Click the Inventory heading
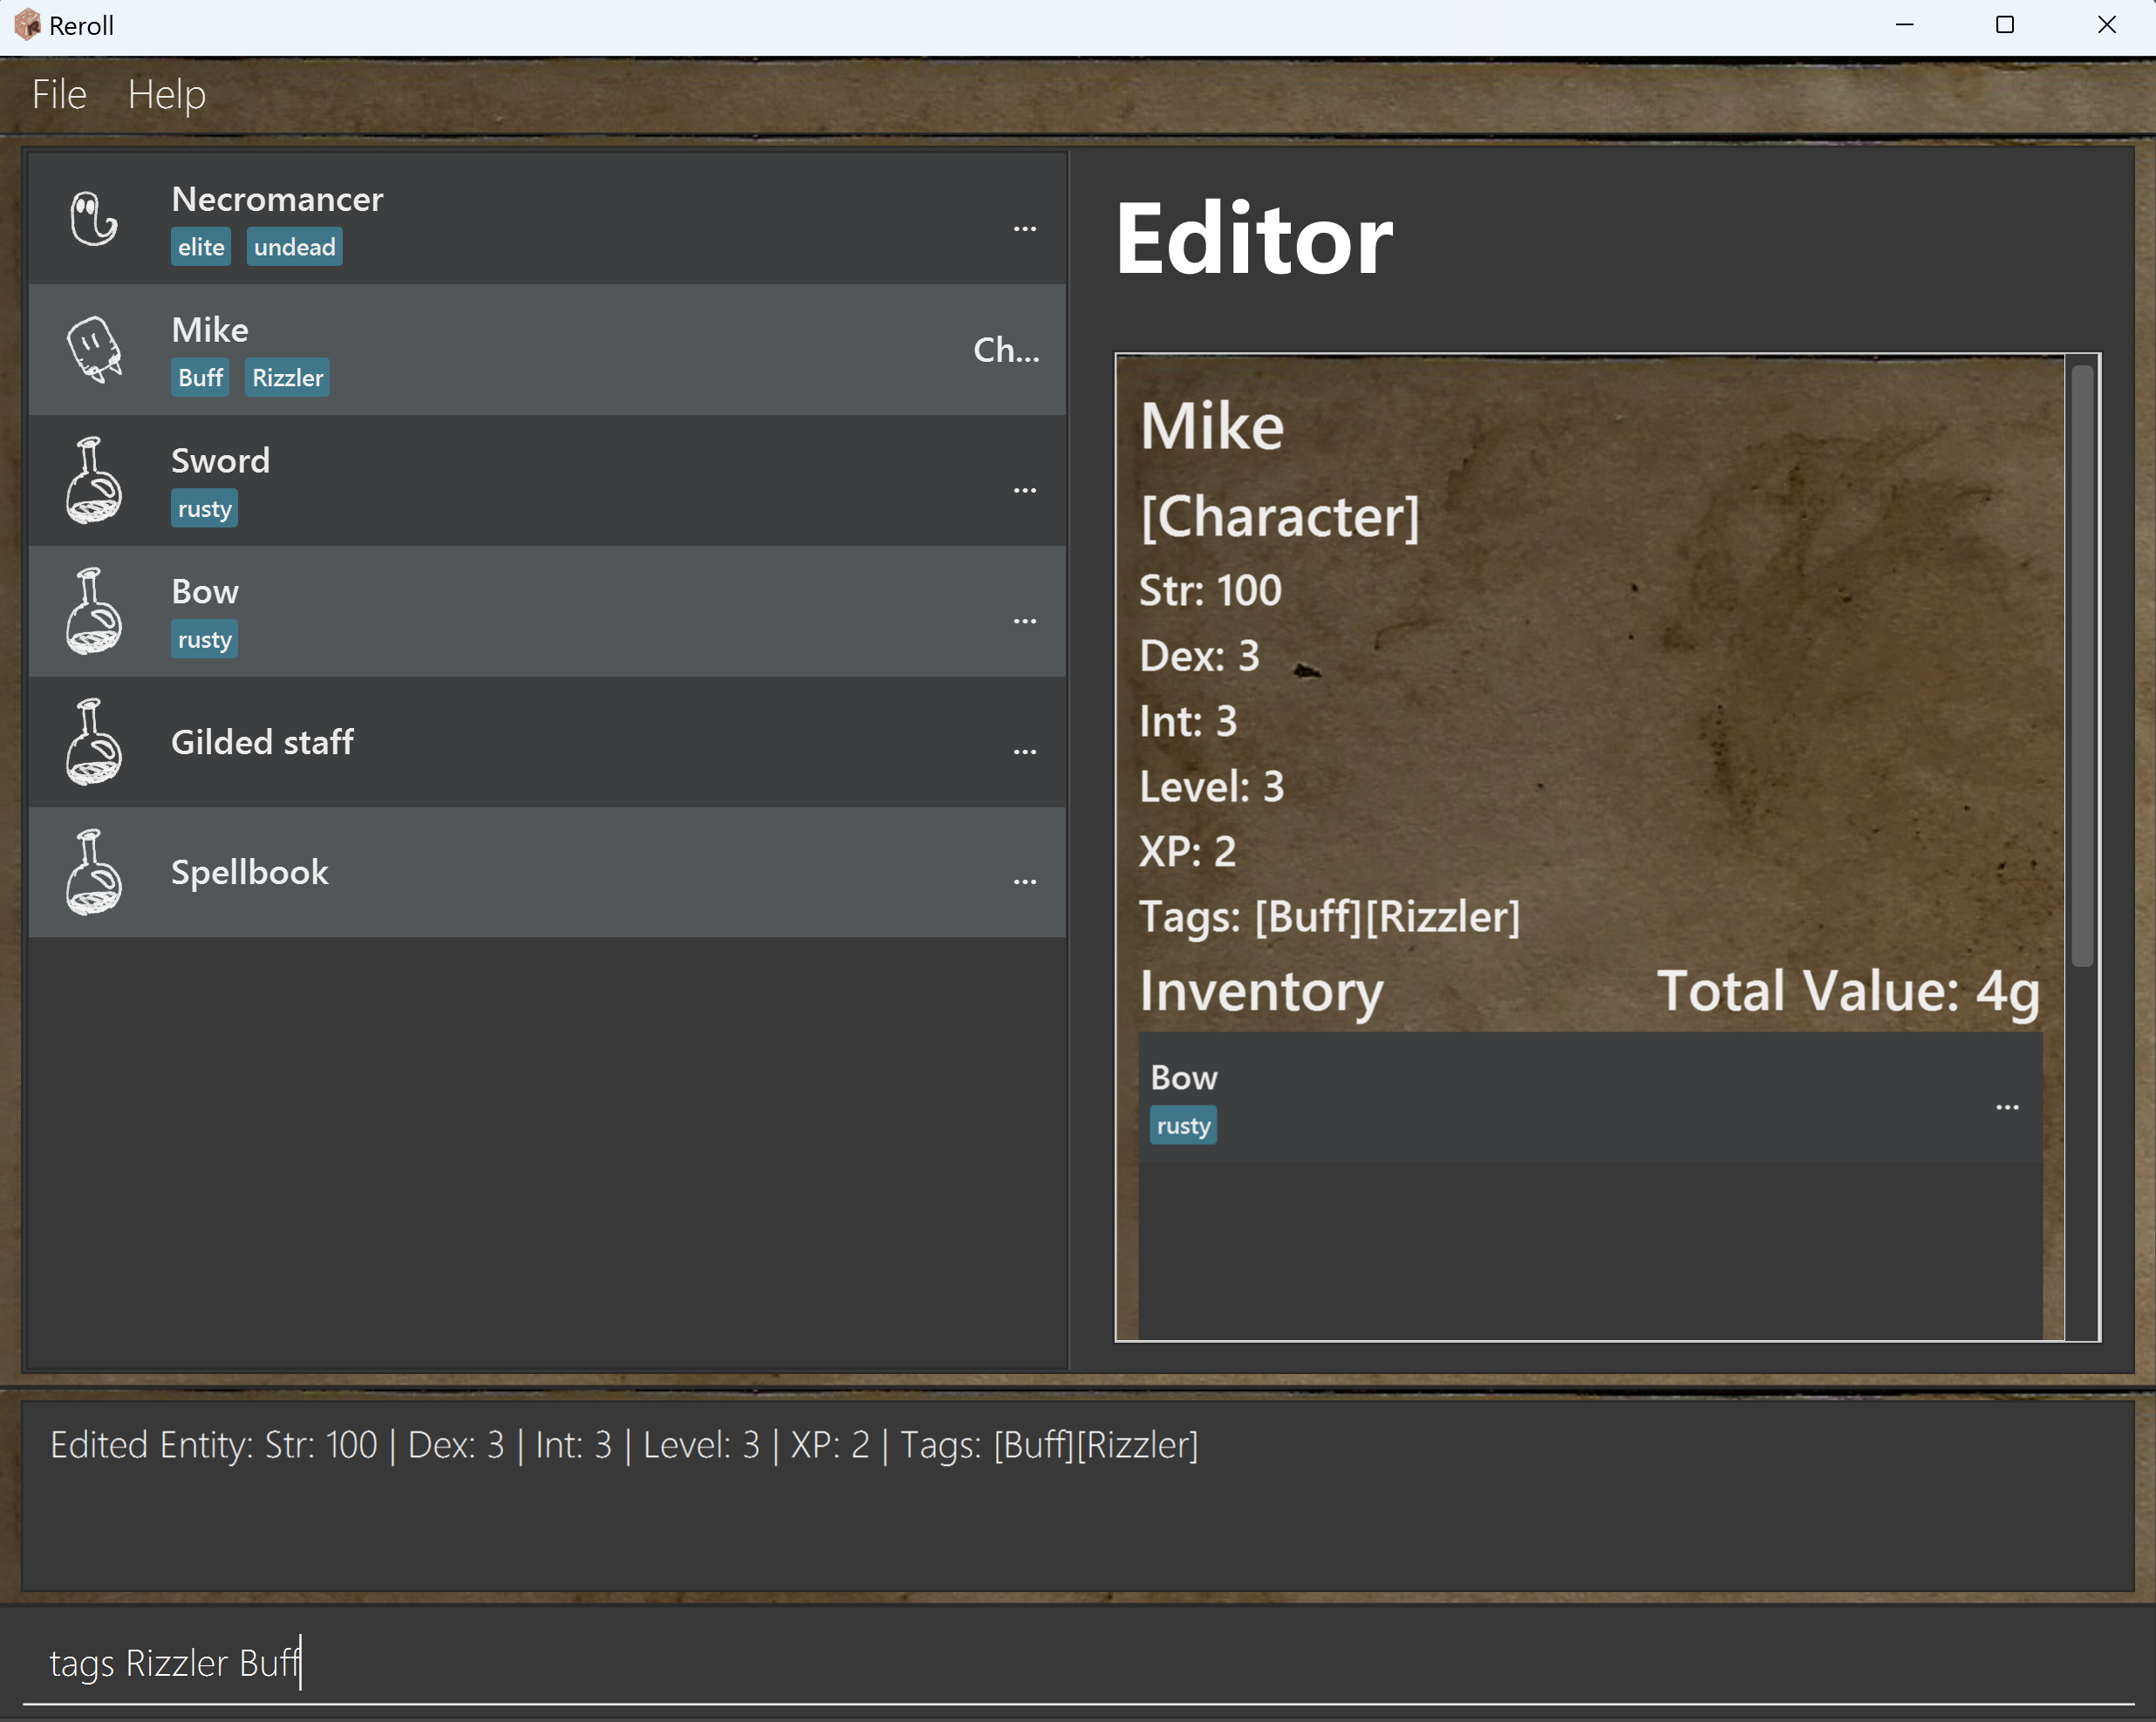This screenshot has width=2156, height=1722. click(x=1262, y=991)
